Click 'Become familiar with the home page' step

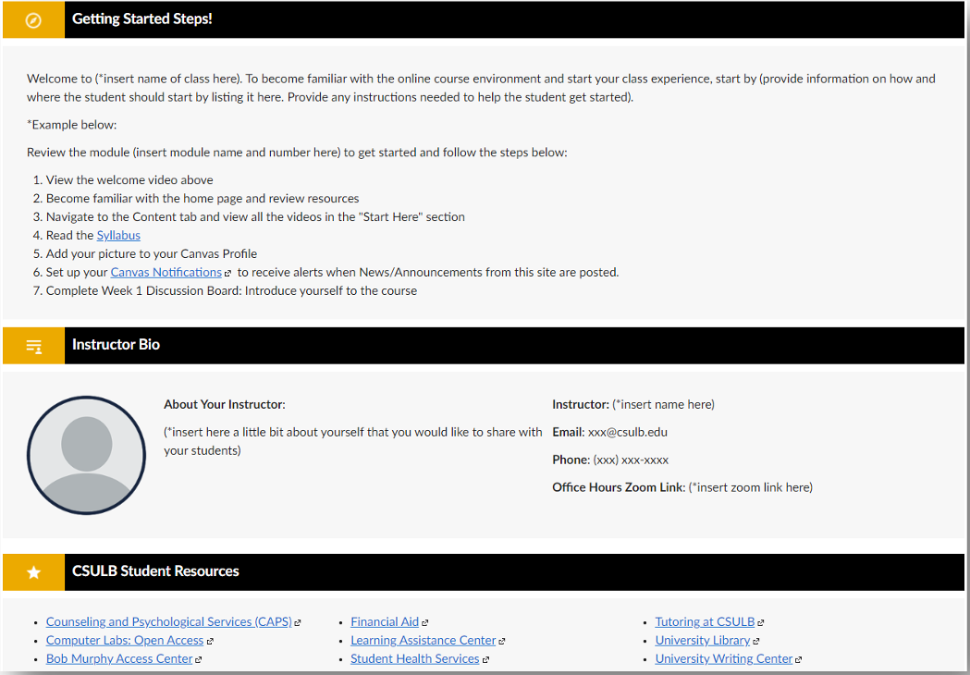click(x=203, y=199)
